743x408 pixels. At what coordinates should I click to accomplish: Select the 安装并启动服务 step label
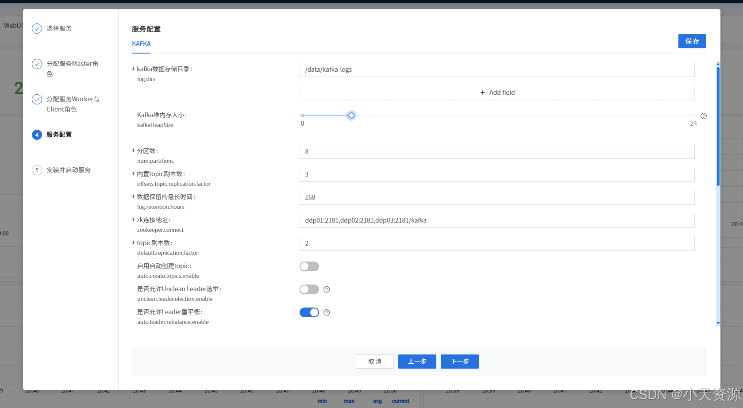69,170
